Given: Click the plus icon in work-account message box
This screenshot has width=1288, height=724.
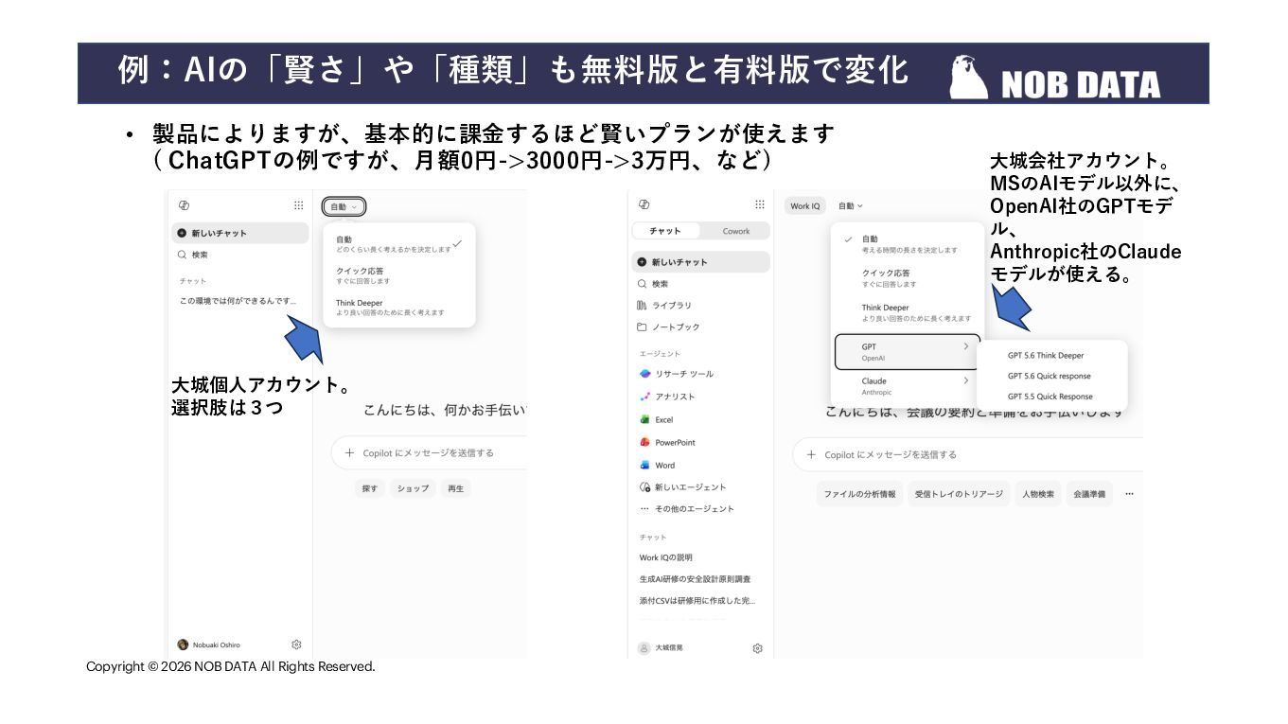Looking at the screenshot, I should (x=810, y=454).
